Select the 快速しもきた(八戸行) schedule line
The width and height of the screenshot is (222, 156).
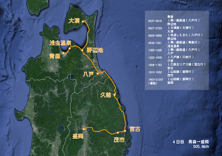coord(185,35)
